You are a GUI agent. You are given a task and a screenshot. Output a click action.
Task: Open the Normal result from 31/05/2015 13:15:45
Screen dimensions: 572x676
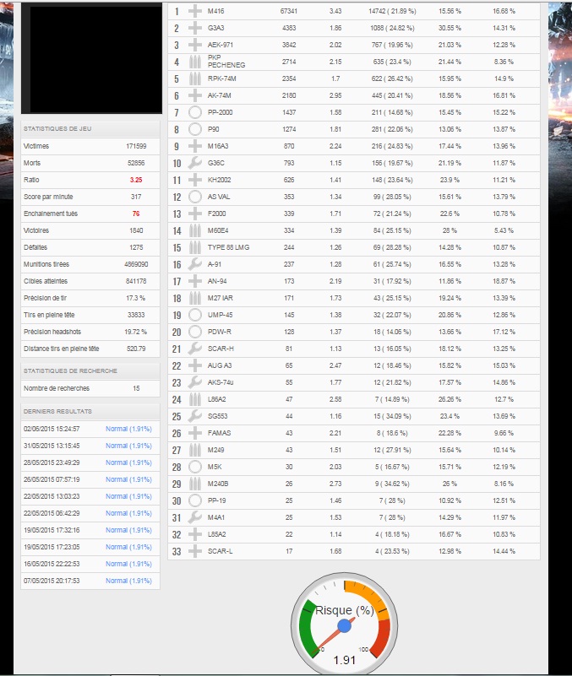[128, 446]
